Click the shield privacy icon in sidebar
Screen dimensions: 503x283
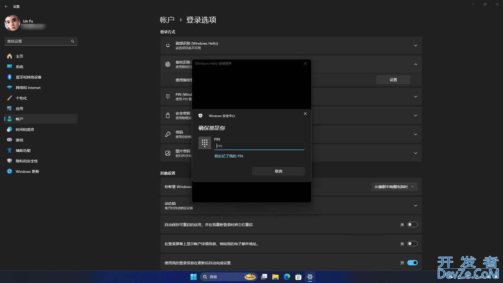pyautogui.click(x=10, y=161)
